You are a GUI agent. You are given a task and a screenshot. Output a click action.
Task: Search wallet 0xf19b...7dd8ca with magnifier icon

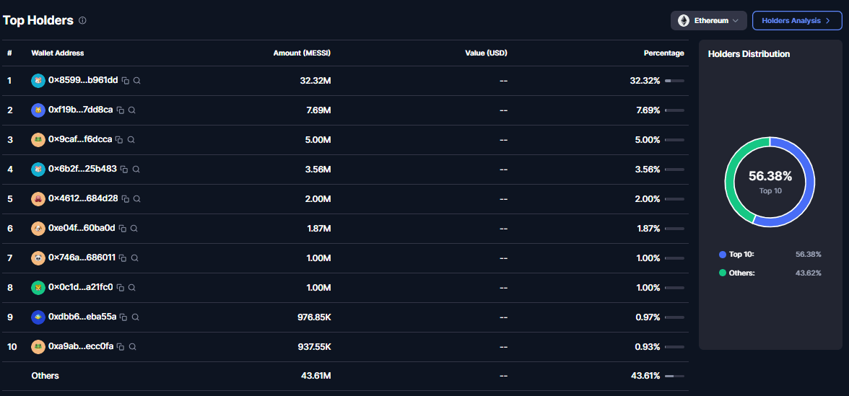pyautogui.click(x=131, y=110)
